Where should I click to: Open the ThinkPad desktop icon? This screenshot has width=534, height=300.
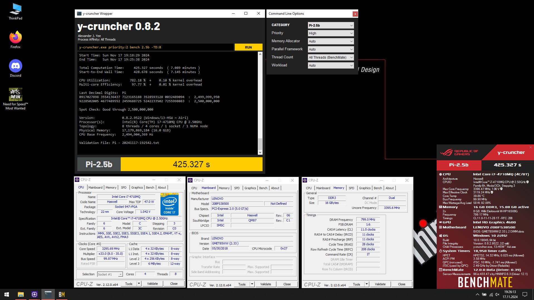pyautogui.click(x=15, y=12)
